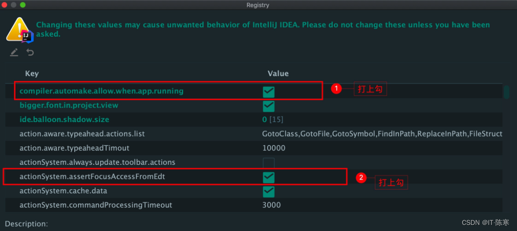Image resolution: width=517 pixels, height=231 pixels.
Task: Enable actionSystem.always.update.toolbar.actions checkbox
Action: pyautogui.click(x=269, y=163)
